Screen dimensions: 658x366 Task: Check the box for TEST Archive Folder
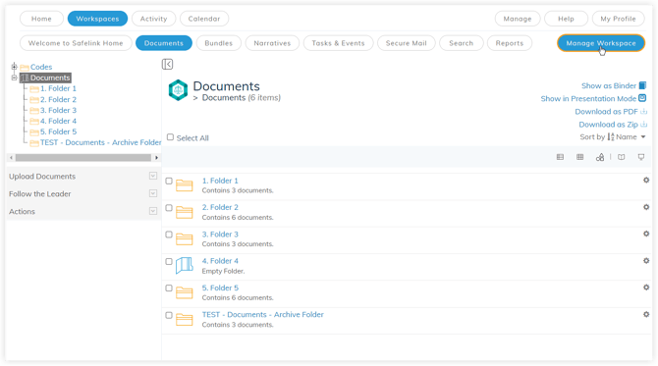169,315
